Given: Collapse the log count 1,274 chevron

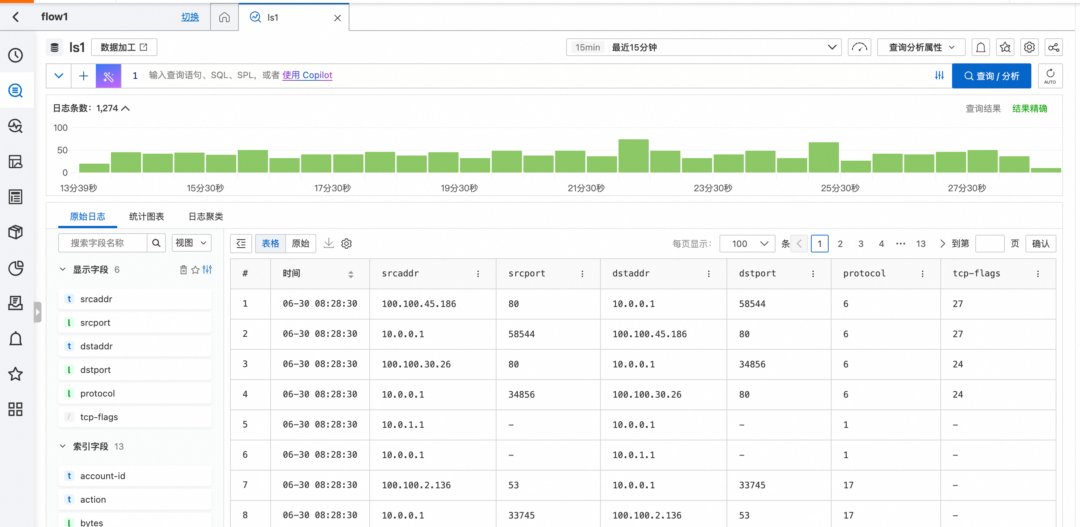Looking at the screenshot, I should tap(125, 108).
